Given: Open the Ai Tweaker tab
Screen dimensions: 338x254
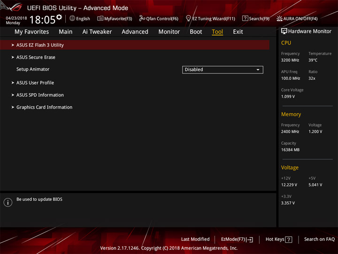Looking at the screenshot, I should pos(97,32).
